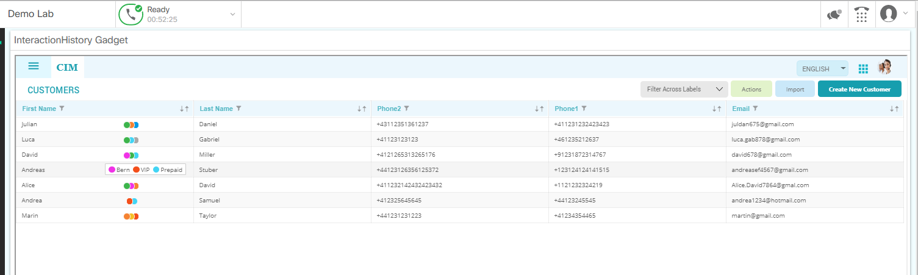Click the First Name column header text
Image resolution: width=918 pixels, height=275 pixels.
pos(39,109)
